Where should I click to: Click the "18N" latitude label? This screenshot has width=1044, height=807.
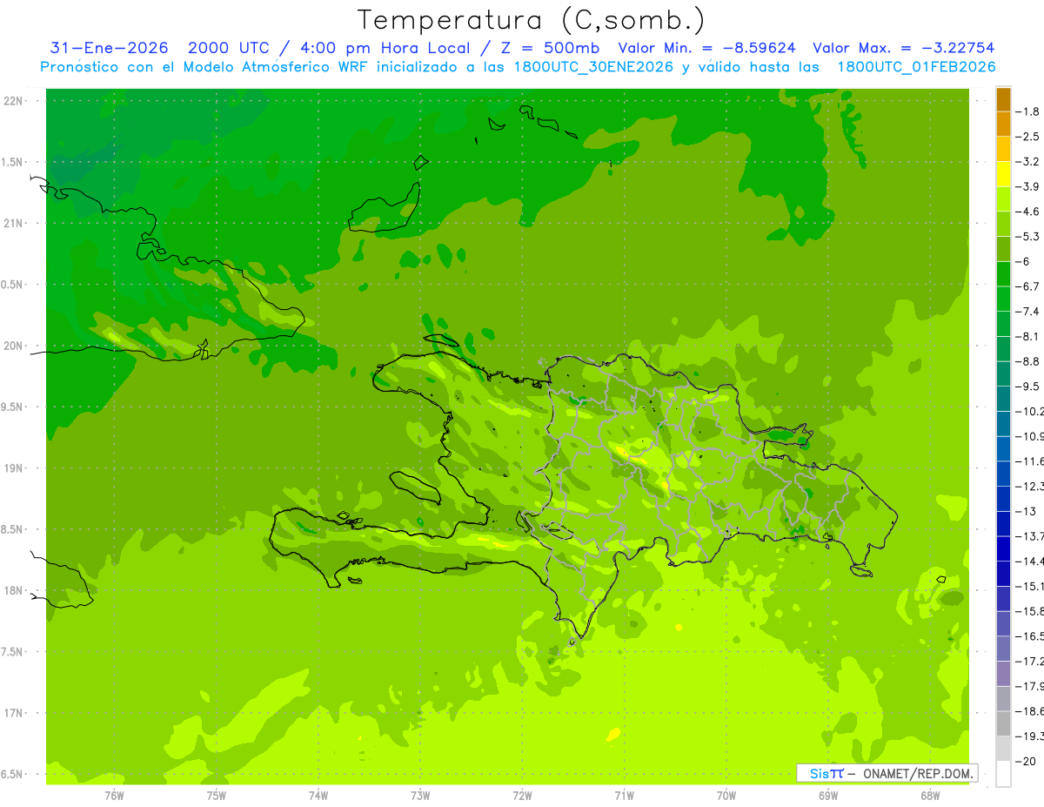point(14,590)
